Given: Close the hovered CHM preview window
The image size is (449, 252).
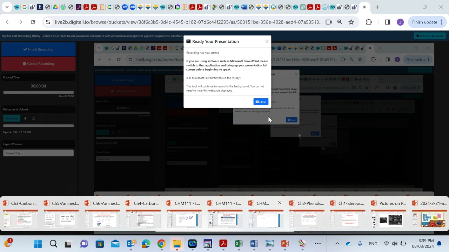Looking at the screenshot, I should click(x=280, y=203).
